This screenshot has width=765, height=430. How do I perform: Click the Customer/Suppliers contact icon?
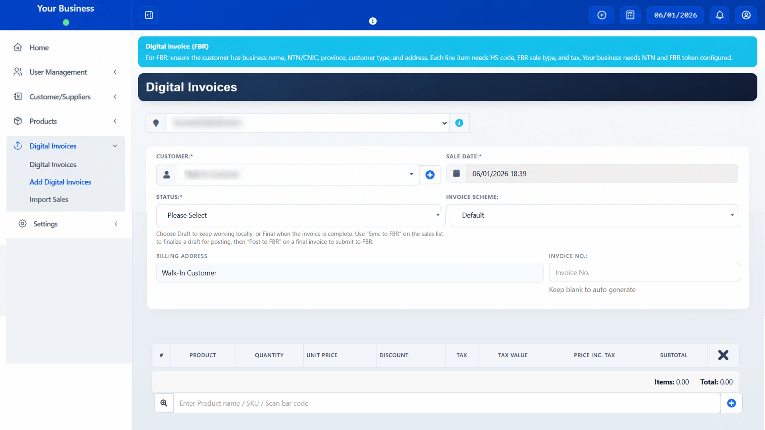(x=18, y=96)
